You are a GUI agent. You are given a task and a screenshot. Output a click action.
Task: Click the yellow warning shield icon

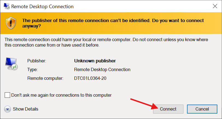(x=11, y=23)
